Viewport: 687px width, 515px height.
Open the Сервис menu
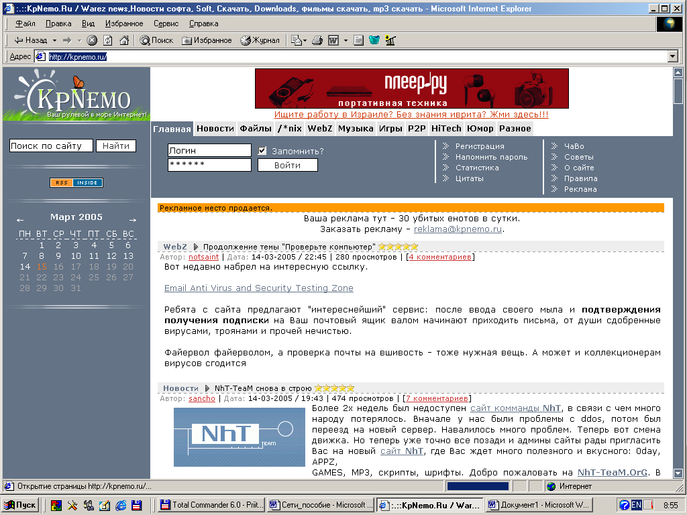click(166, 23)
